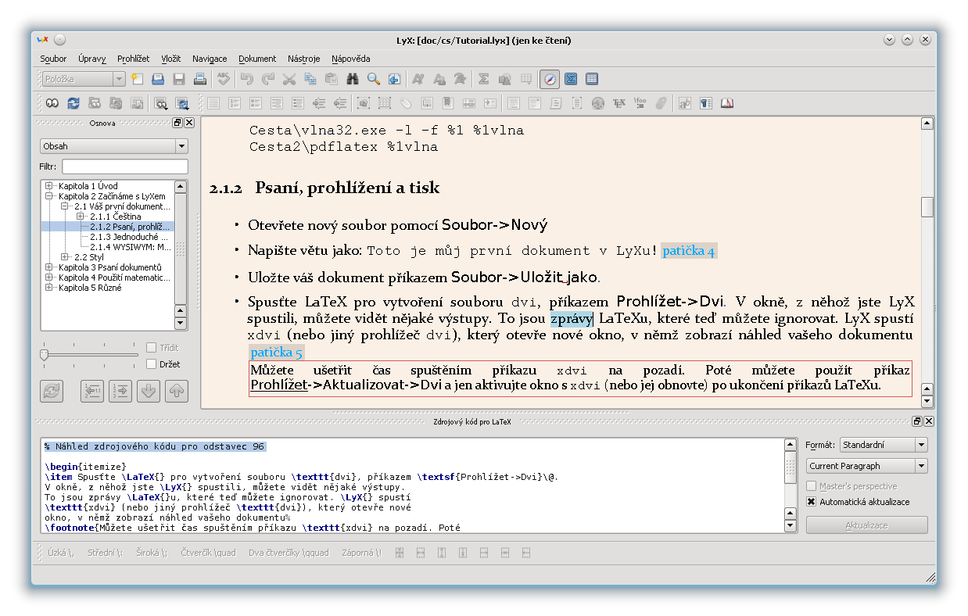Image resolution: width=968 pixels, height=616 pixels.
Task: Click the outline move up arrow
Action: click(177, 391)
